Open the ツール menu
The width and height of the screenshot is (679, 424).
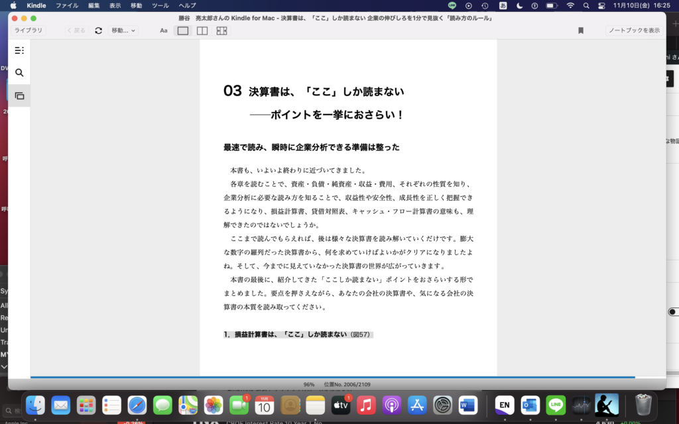click(160, 5)
